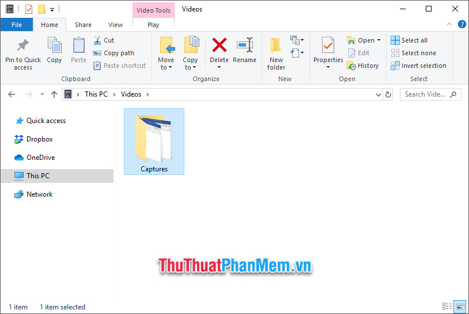
Task: Click Paste shortcut in Clipboard group
Action: click(x=119, y=66)
